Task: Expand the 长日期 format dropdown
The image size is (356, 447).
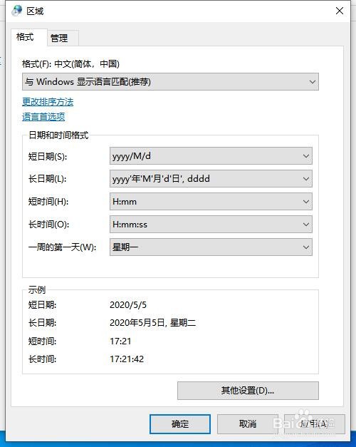Action: 211,179
